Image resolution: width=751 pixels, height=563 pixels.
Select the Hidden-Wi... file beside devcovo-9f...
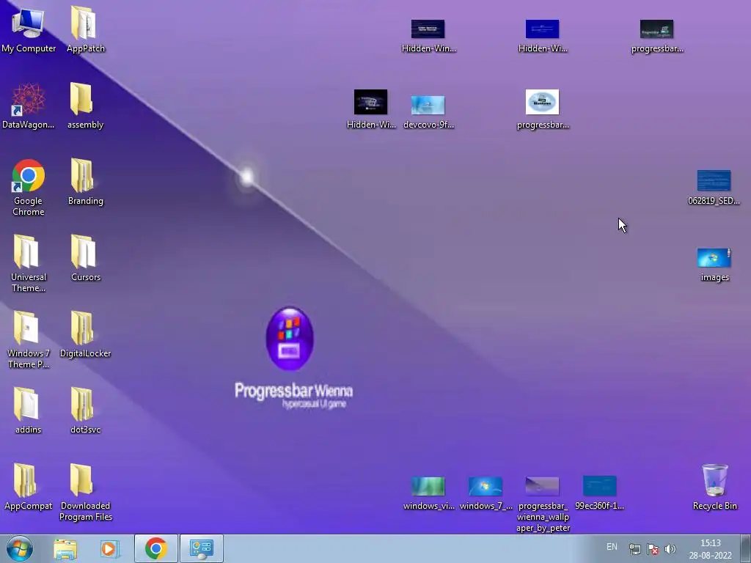coord(370,109)
